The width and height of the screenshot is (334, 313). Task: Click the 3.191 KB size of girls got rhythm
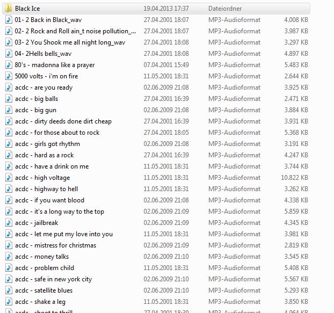[296, 144]
